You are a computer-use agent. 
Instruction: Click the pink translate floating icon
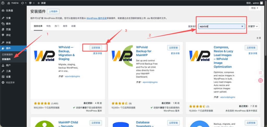click(260, 81)
